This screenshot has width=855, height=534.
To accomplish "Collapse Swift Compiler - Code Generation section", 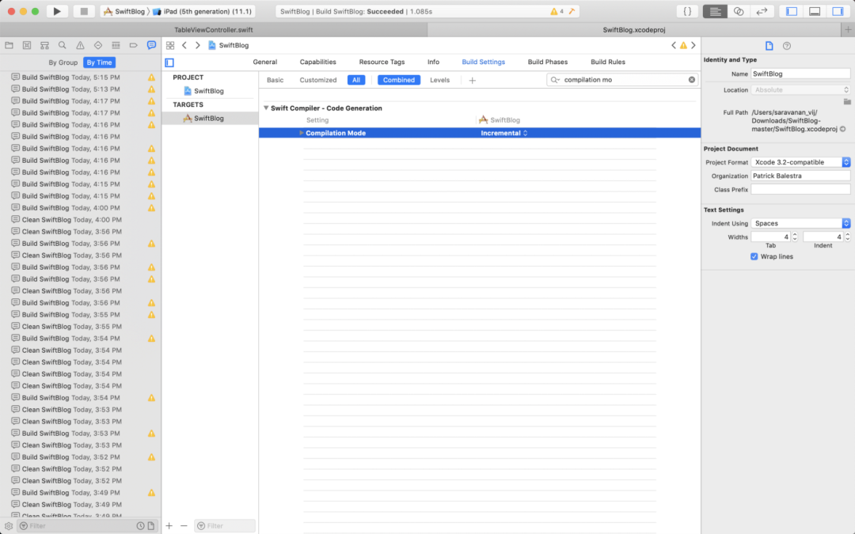I will [x=266, y=108].
